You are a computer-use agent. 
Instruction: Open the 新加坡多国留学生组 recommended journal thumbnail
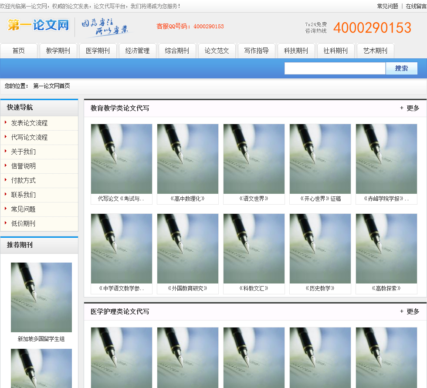[41, 297]
